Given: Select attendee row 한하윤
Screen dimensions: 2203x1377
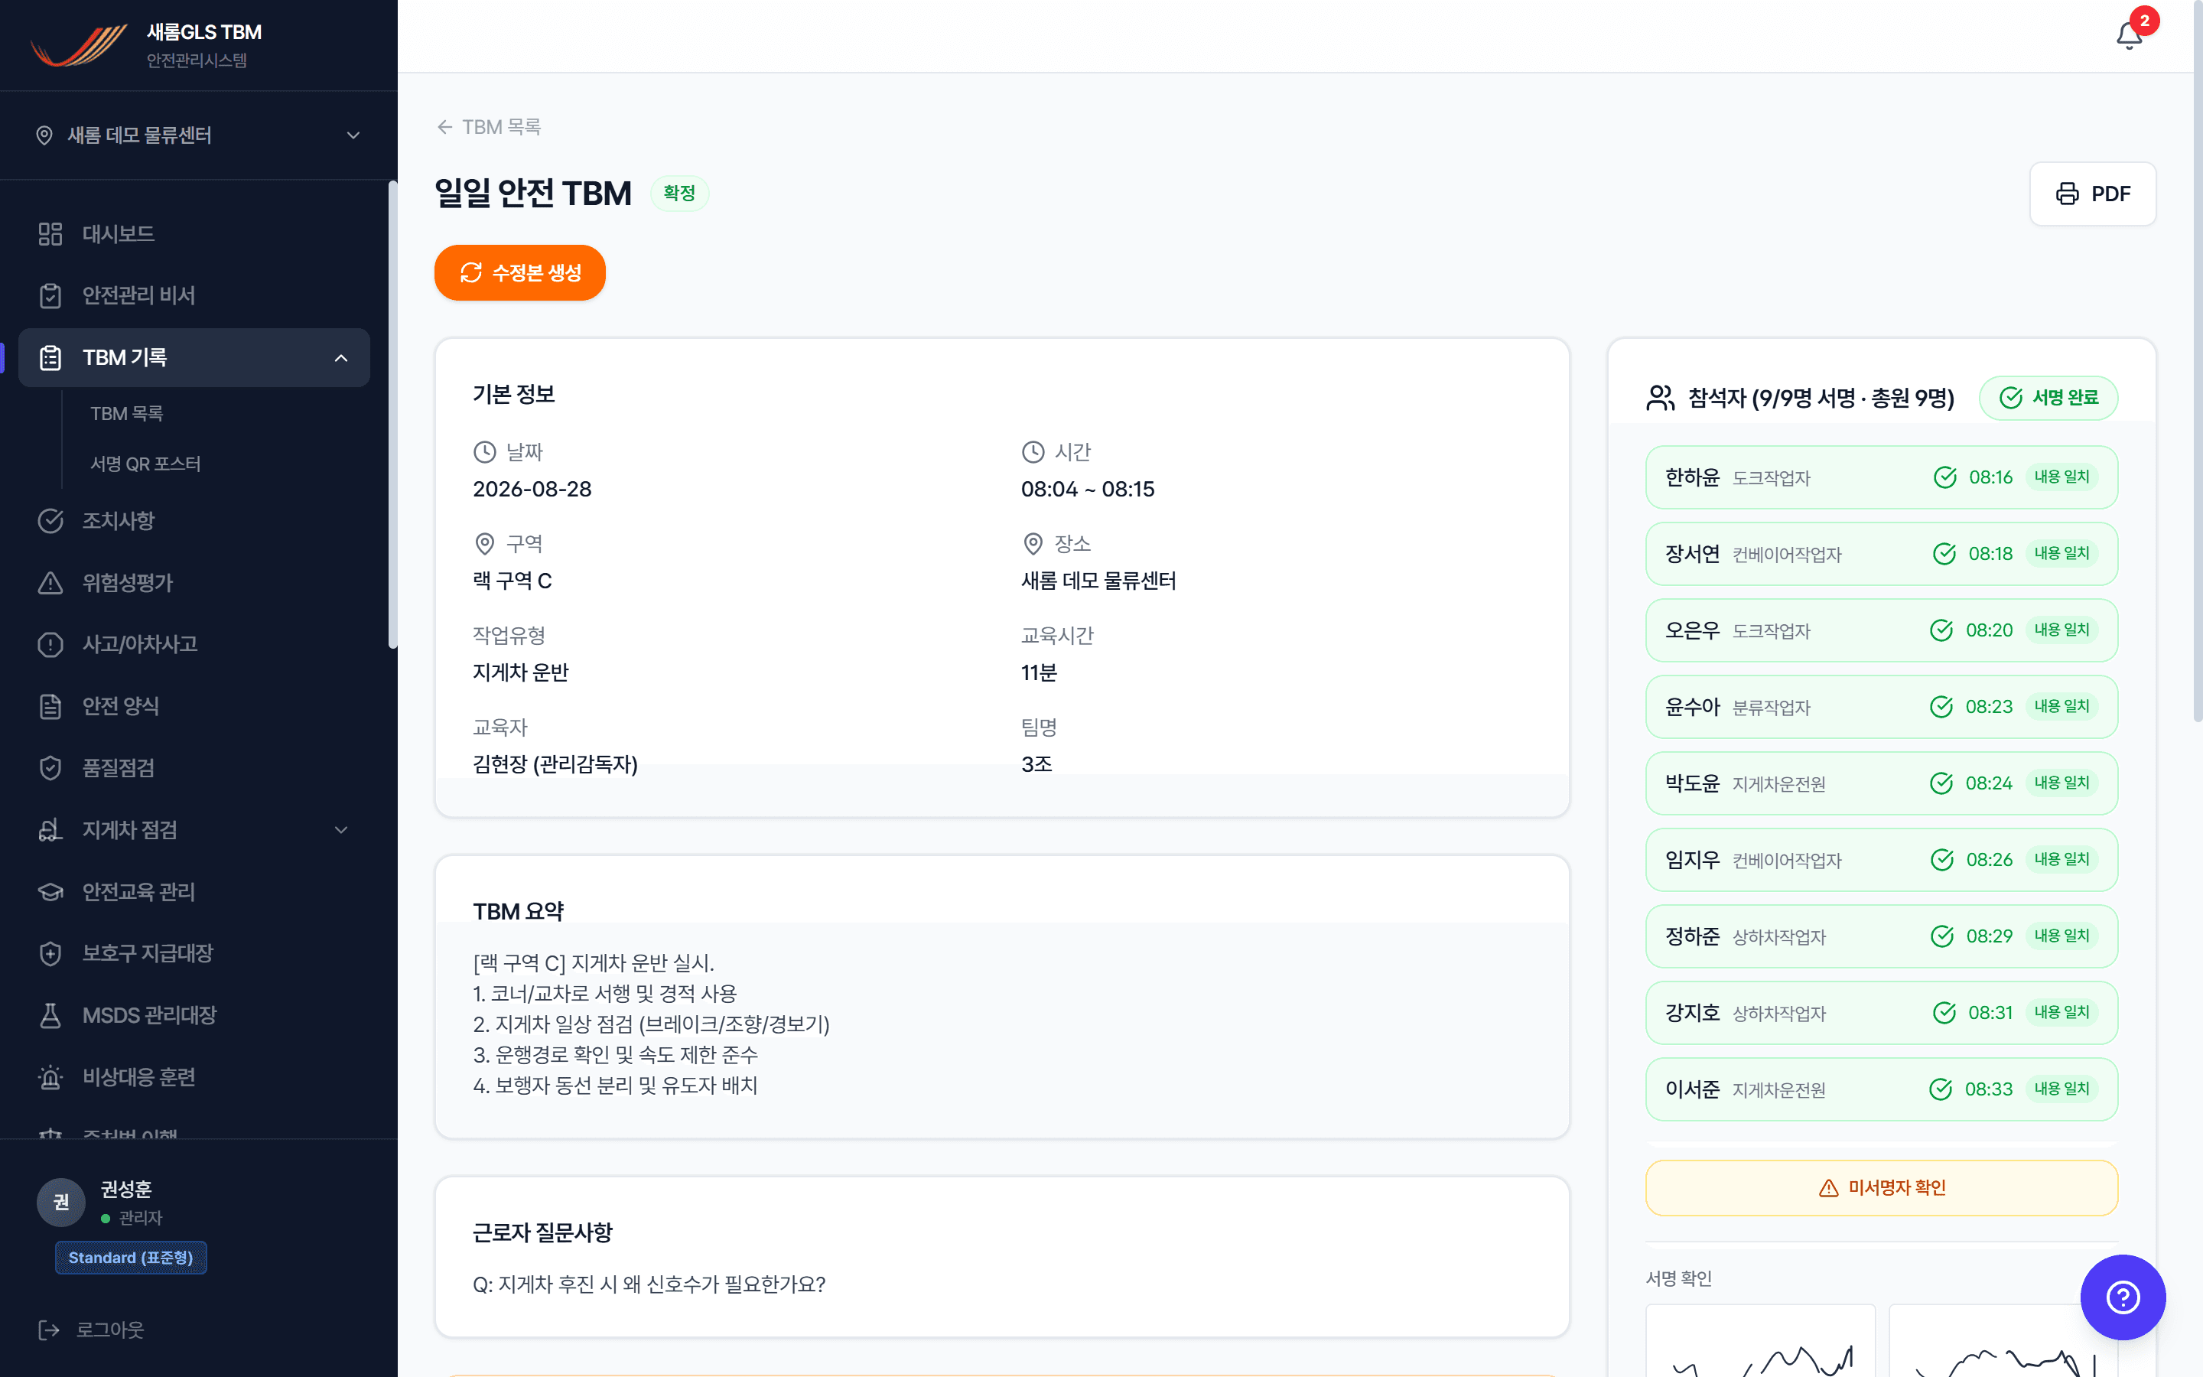Looking at the screenshot, I should point(1882,477).
